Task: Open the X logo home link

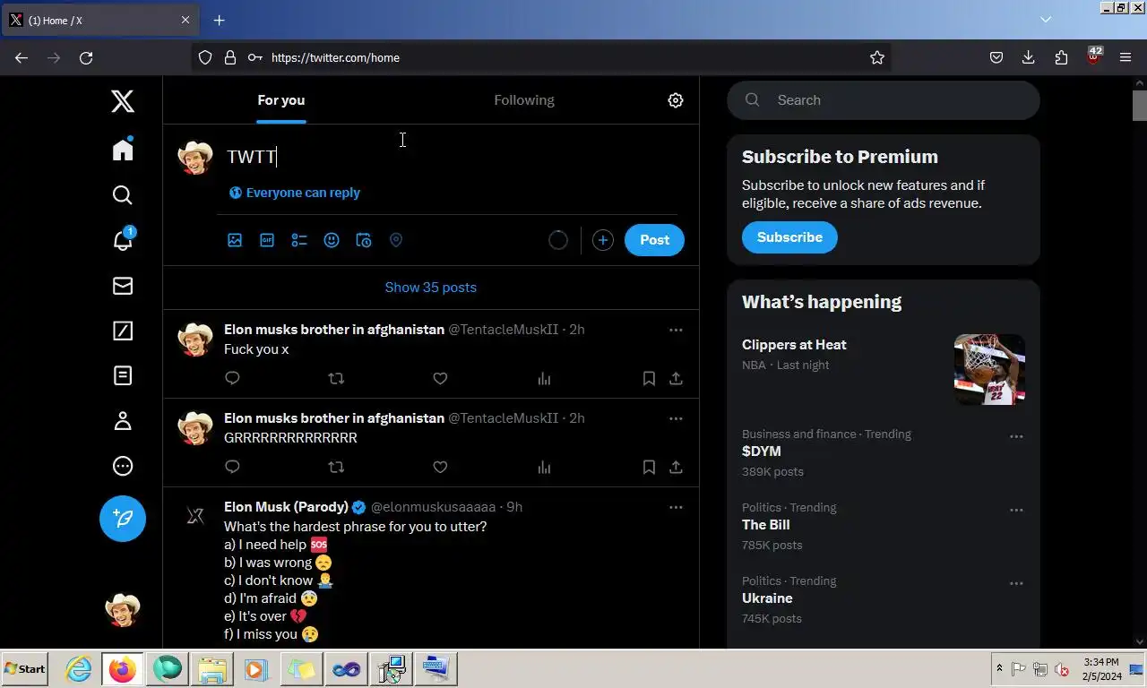Action: [123, 101]
